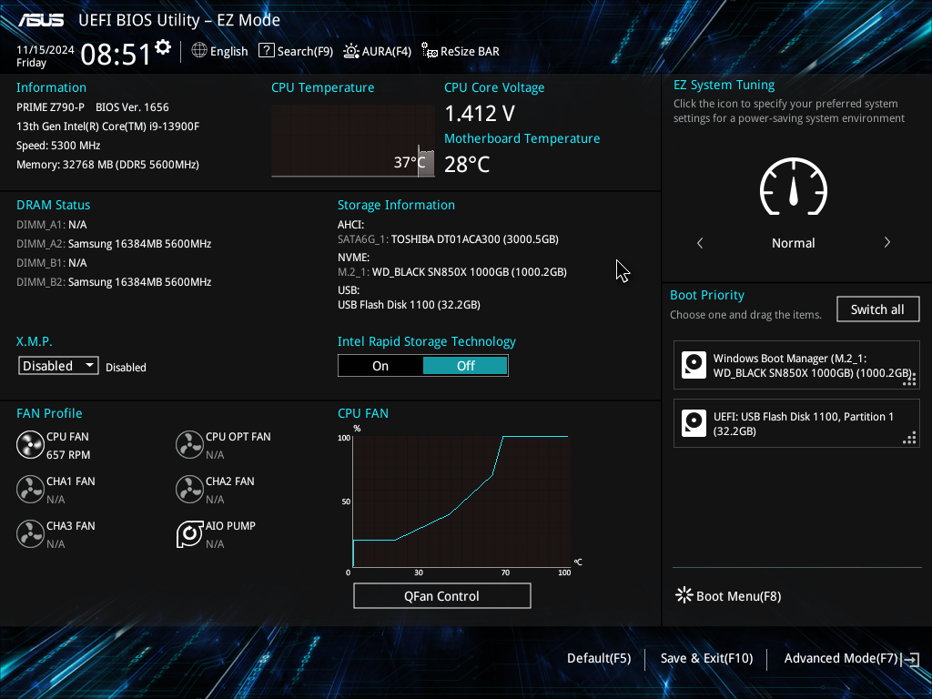Image resolution: width=932 pixels, height=699 pixels.
Task: Open the X.M.P. Disabled dropdown
Action: click(58, 366)
